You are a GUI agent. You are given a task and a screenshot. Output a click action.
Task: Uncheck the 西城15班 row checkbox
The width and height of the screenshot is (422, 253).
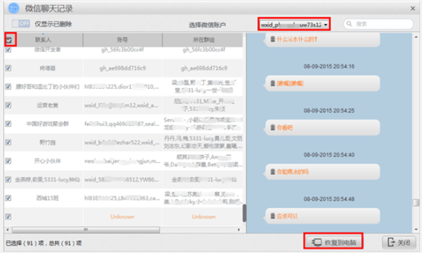[8, 198]
